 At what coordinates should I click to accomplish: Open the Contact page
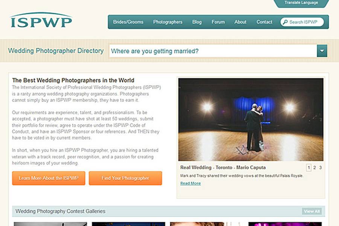click(x=264, y=22)
